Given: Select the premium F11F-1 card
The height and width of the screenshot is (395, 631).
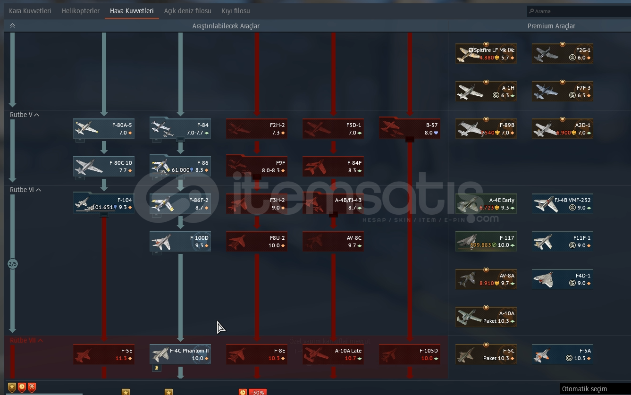Looking at the screenshot, I should (563, 241).
